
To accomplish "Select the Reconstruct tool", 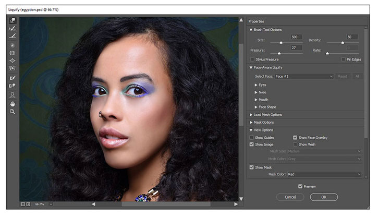I will coord(12,28).
